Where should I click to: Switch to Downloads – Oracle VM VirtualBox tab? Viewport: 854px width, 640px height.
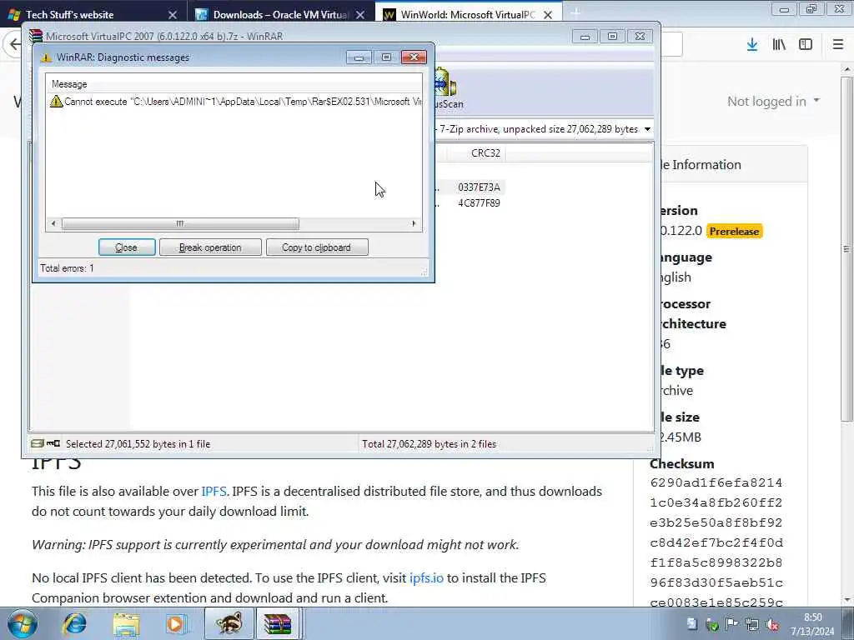[x=280, y=15]
